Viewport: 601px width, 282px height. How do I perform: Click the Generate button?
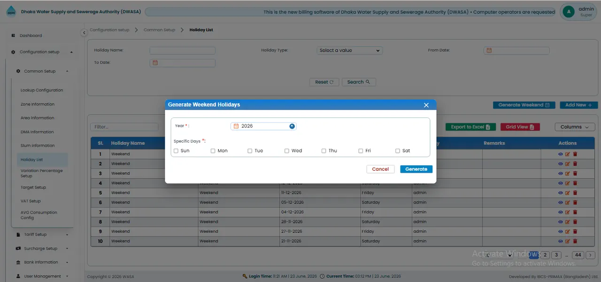[416, 169]
